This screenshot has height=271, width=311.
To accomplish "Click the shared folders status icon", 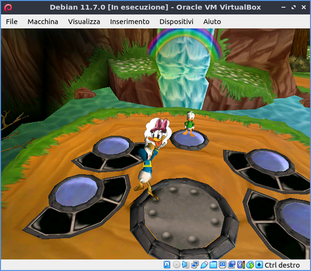I will coord(213,265).
